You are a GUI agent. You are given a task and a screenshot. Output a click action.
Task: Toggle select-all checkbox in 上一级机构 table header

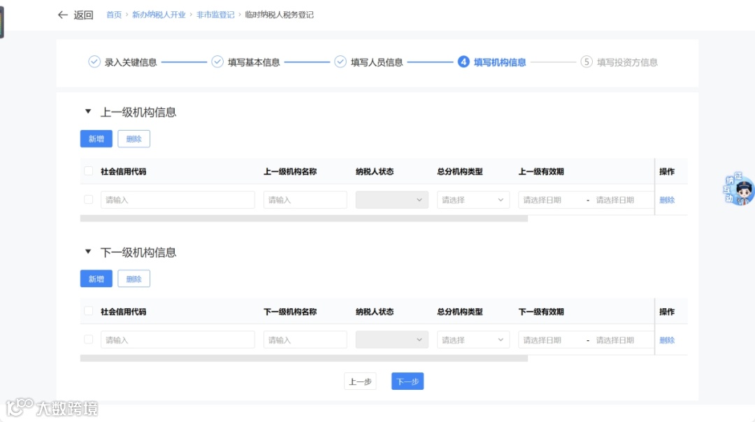pyautogui.click(x=89, y=170)
